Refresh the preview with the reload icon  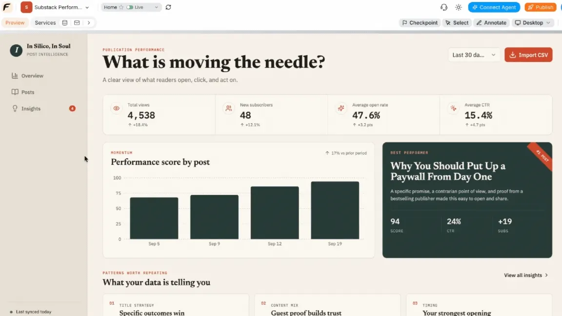(168, 7)
